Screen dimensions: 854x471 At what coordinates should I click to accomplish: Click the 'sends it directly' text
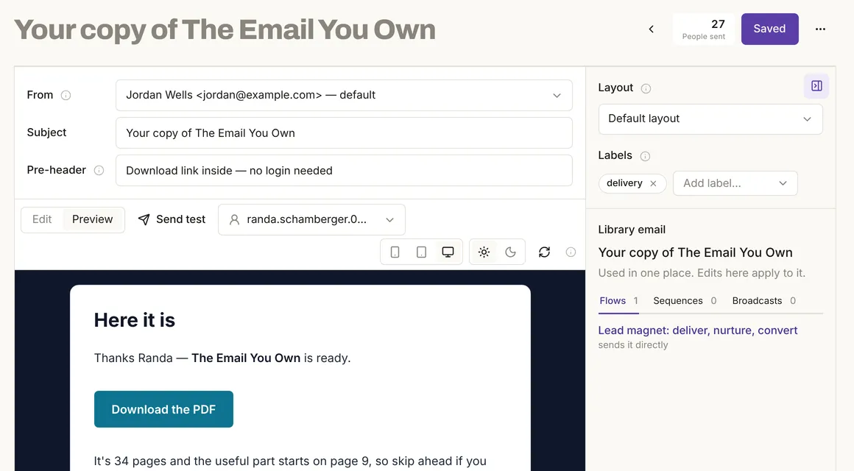click(x=633, y=344)
